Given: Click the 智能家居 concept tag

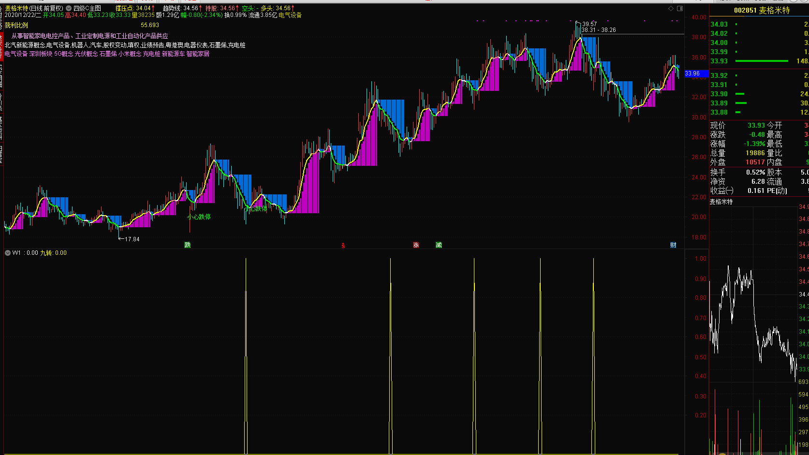Looking at the screenshot, I should point(198,54).
